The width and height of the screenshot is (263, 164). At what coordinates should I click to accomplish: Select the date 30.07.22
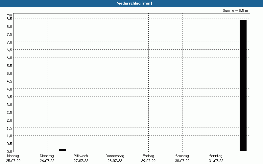tap(182, 161)
